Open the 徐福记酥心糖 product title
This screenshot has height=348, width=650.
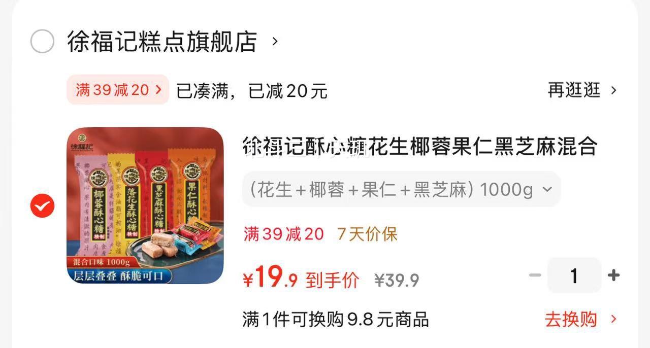pos(419,146)
